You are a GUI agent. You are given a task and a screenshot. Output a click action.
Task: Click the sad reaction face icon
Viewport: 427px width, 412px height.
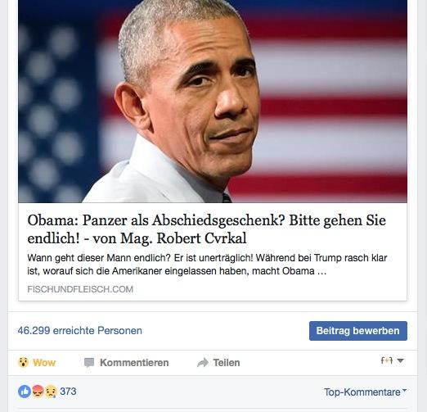coord(51,392)
